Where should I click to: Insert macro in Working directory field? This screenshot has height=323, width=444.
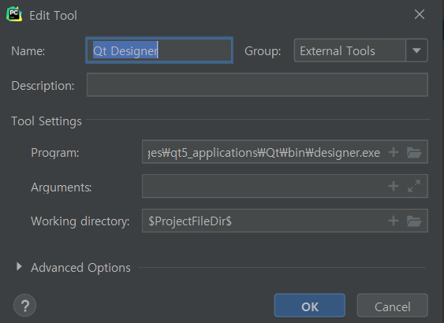tap(394, 221)
